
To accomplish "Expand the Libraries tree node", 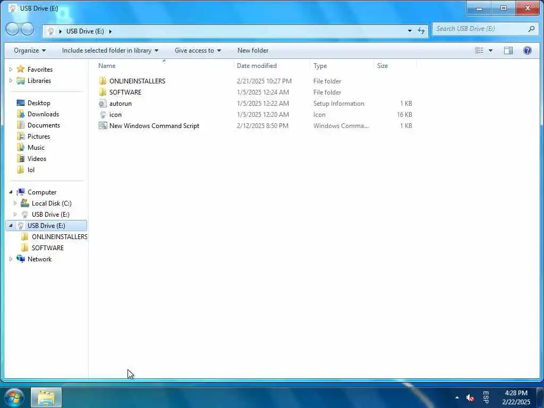I will [x=11, y=81].
